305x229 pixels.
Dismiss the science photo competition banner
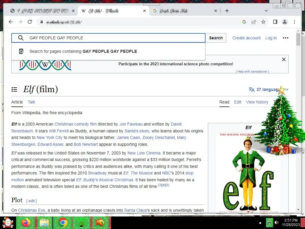284,59
